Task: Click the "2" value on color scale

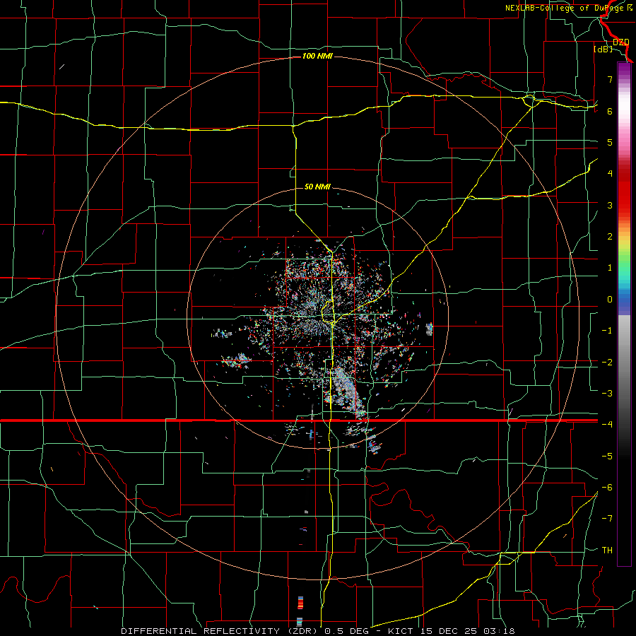Action: coord(610,237)
